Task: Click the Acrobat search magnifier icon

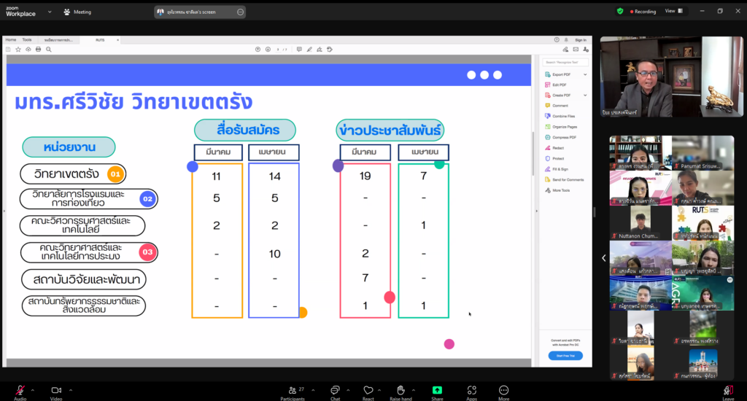Action: pos(49,50)
